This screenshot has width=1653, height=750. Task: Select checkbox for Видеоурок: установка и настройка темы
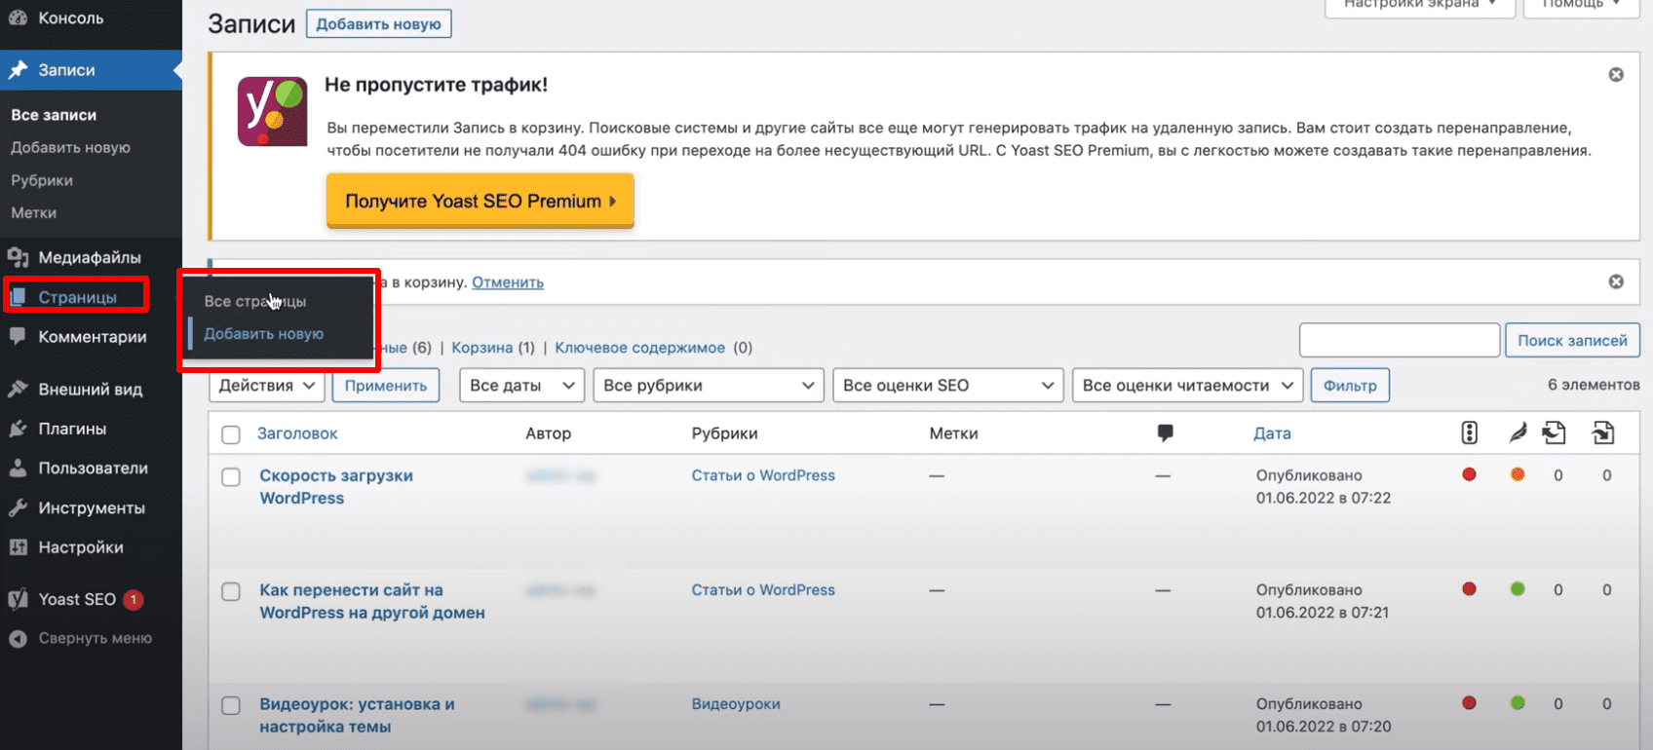231,705
